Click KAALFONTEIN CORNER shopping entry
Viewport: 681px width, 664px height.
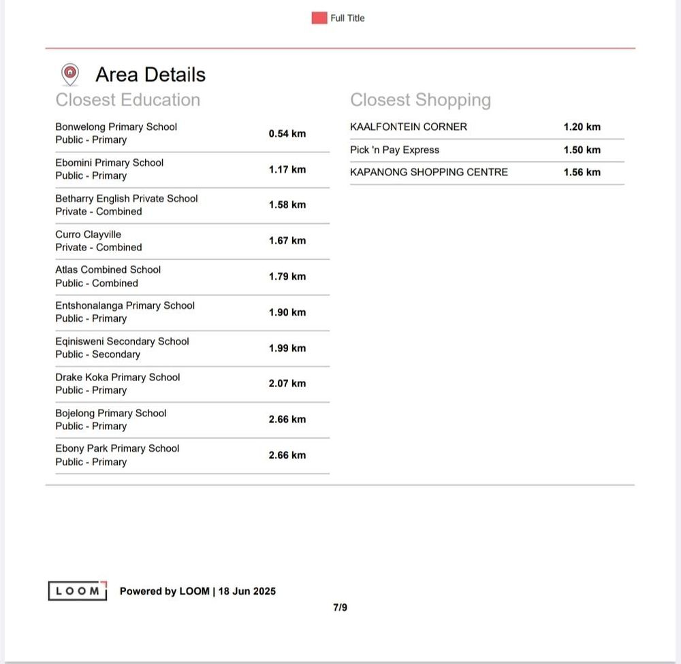tap(408, 127)
